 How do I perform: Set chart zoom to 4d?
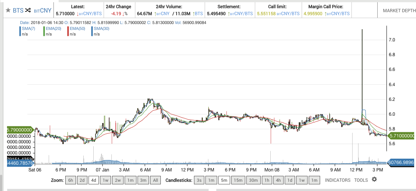[94, 180]
